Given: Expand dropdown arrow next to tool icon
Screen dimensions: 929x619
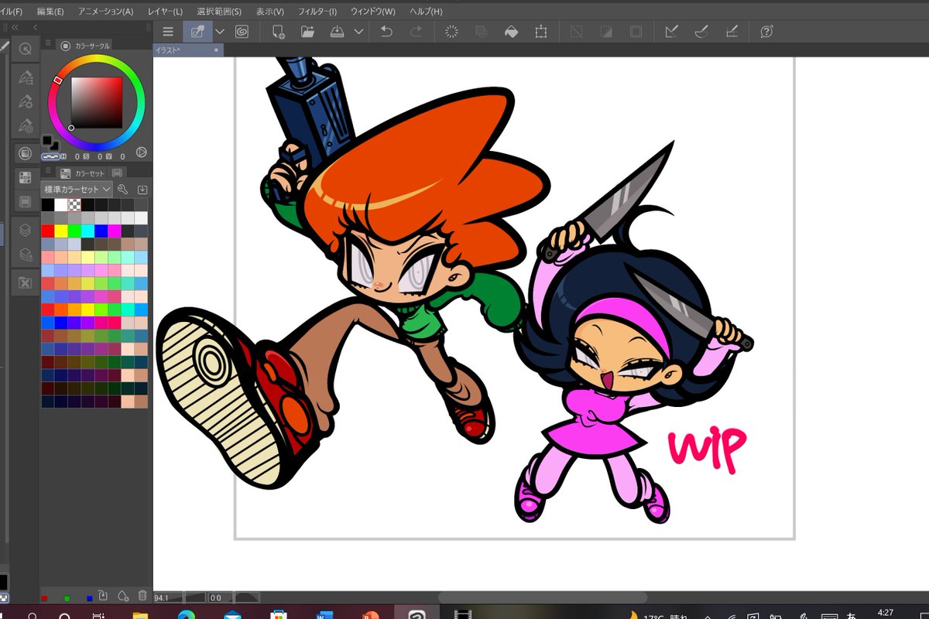Looking at the screenshot, I should coord(220,32).
